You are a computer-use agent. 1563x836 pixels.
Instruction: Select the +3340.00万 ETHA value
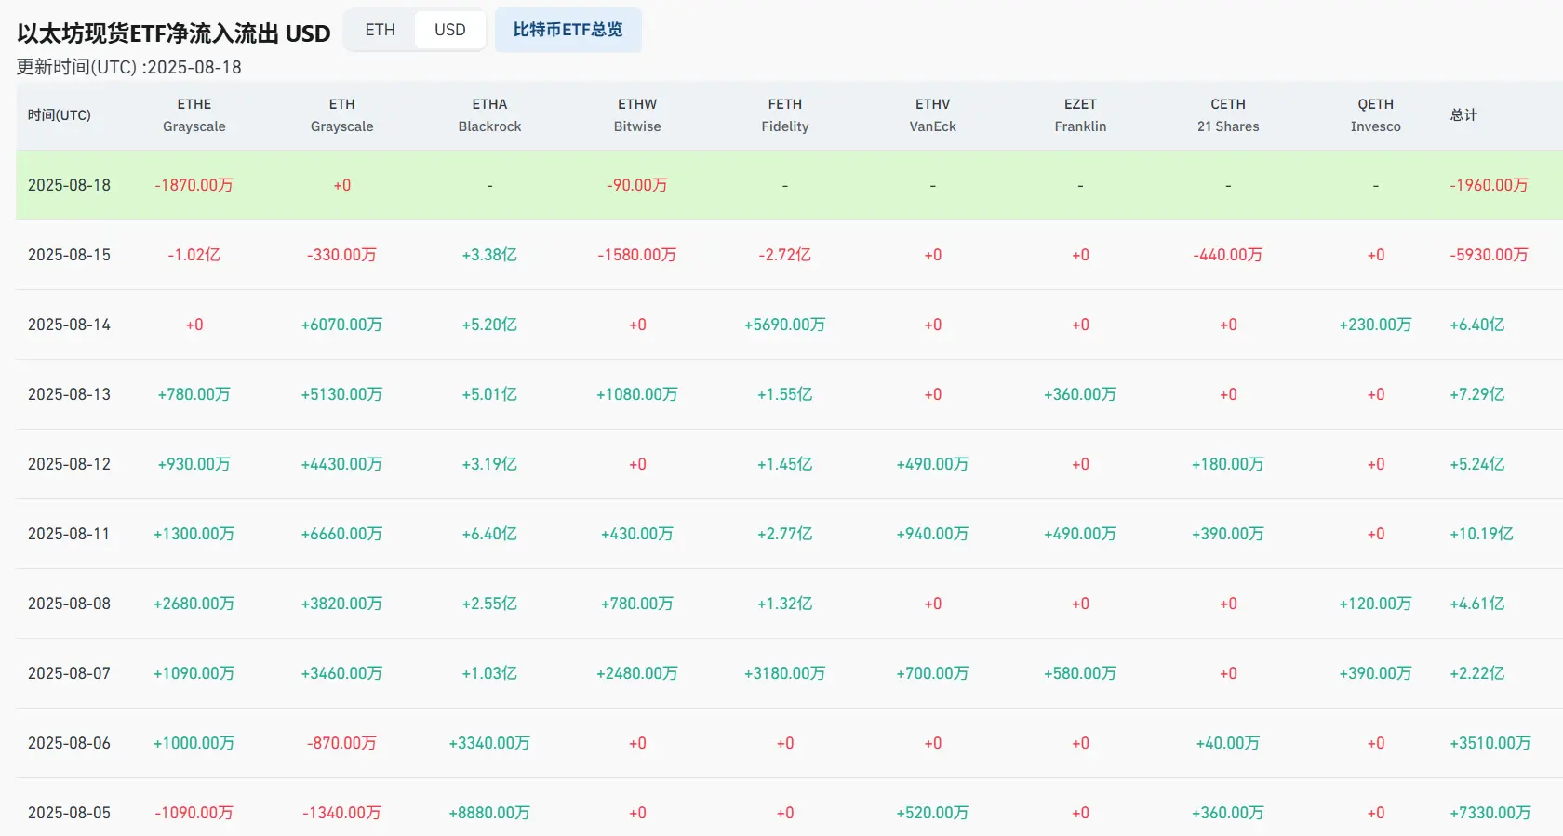(489, 743)
